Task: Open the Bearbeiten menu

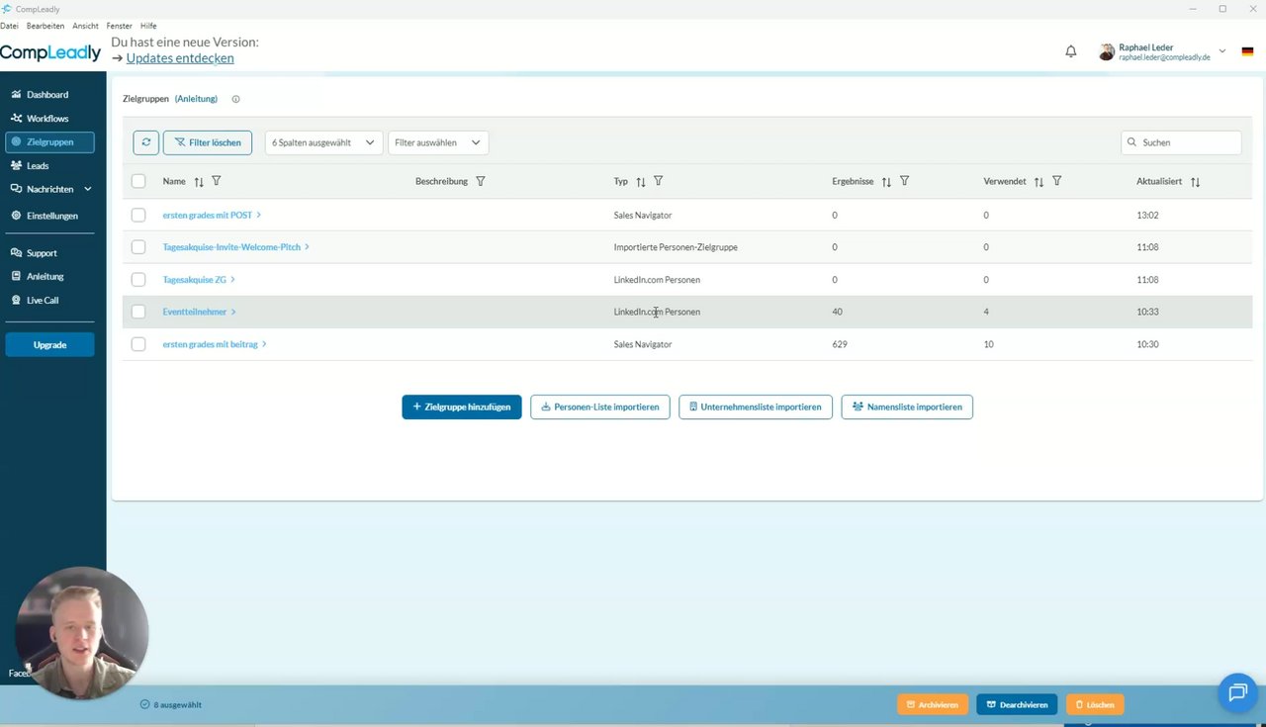Action: [46, 26]
